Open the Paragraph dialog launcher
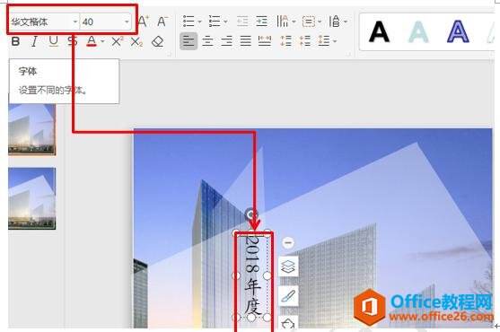 point(349,55)
